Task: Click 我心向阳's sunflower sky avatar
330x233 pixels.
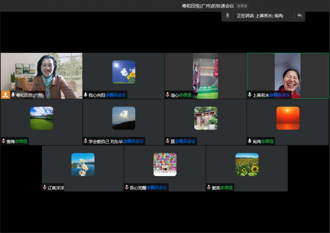Action: point(124,72)
